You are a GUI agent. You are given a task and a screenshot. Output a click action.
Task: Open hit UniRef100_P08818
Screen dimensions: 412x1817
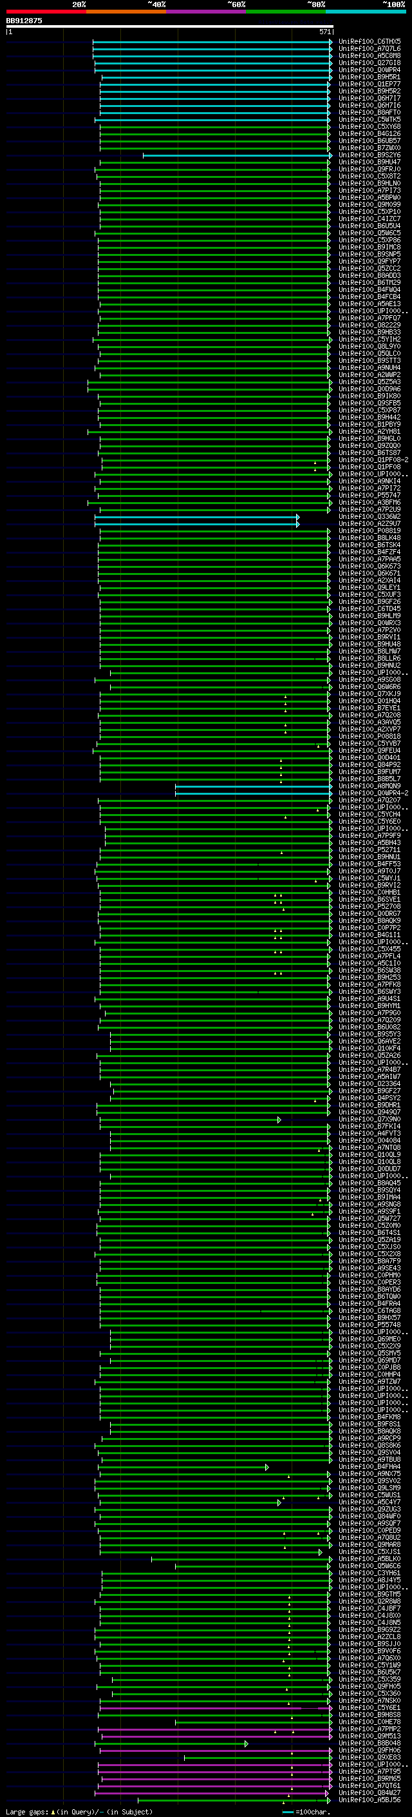pos(370,736)
